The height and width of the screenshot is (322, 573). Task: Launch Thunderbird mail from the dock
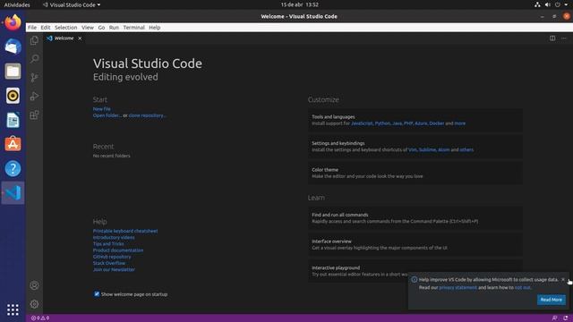click(13, 47)
